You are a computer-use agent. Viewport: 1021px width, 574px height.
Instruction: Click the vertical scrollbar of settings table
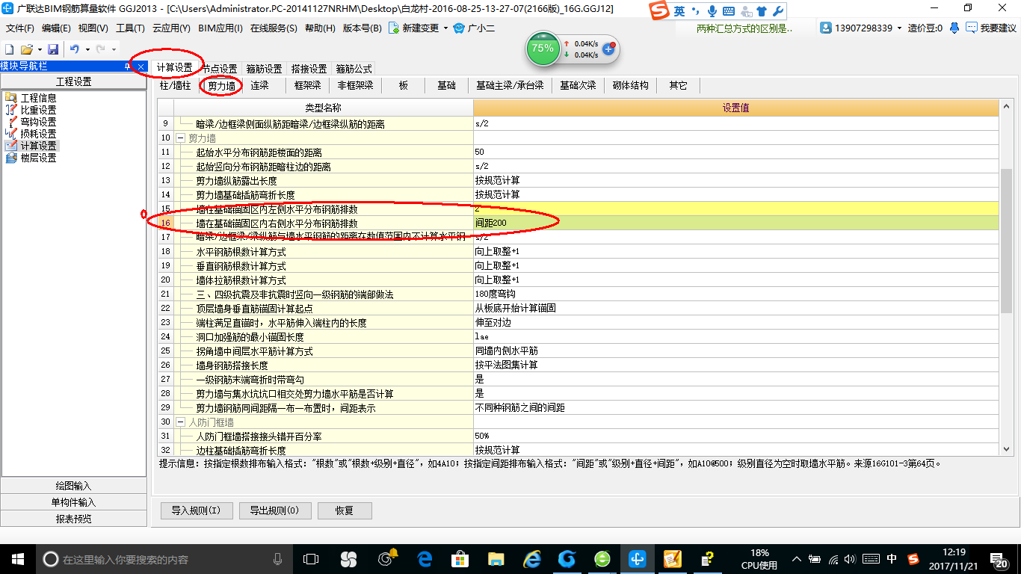[1007, 239]
